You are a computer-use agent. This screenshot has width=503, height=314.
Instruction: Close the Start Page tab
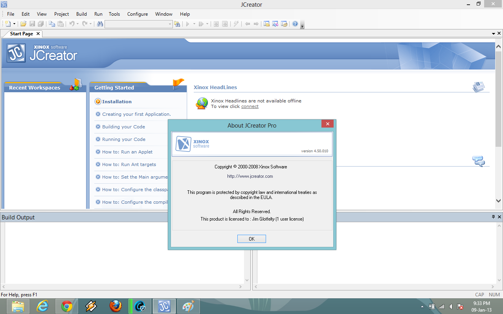[x=38, y=34]
